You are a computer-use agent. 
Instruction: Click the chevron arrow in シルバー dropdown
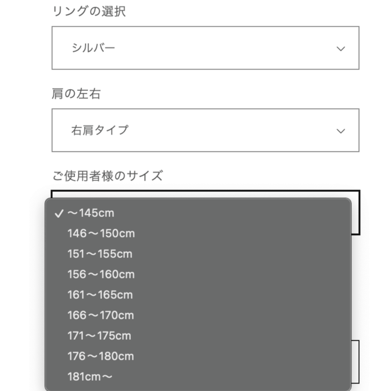pyautogui.click(x=341, y=48)
